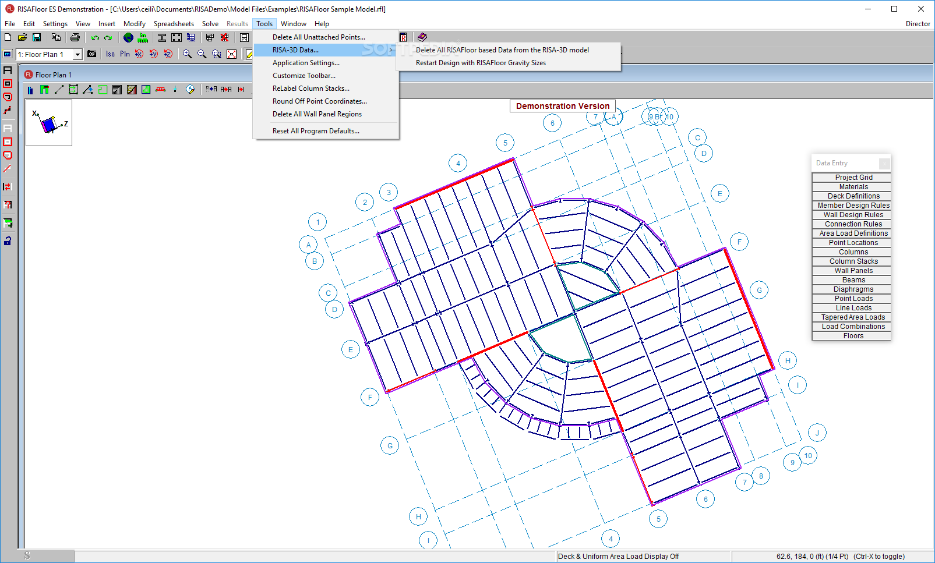The height and width of the screenshot is (563, 935).
Task: Open Materials in Data Entry panel
Action: [x=852, y=187]
